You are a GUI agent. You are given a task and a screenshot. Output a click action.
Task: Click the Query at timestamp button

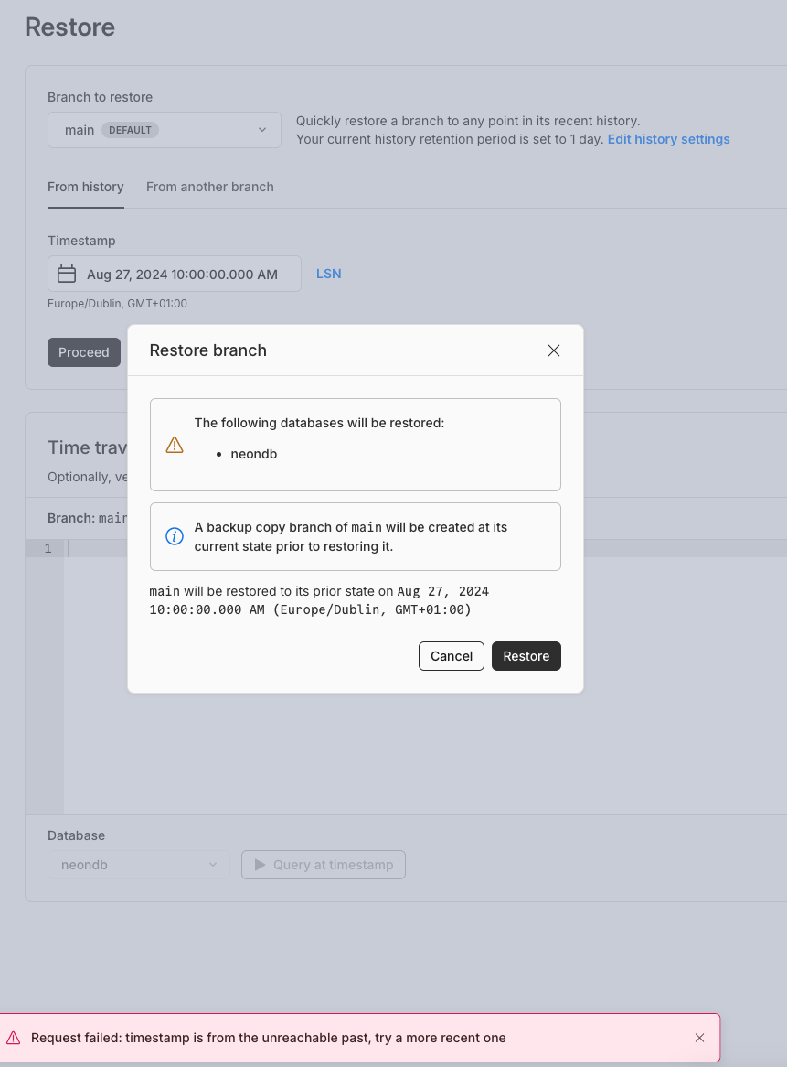[x=324, y=865]
